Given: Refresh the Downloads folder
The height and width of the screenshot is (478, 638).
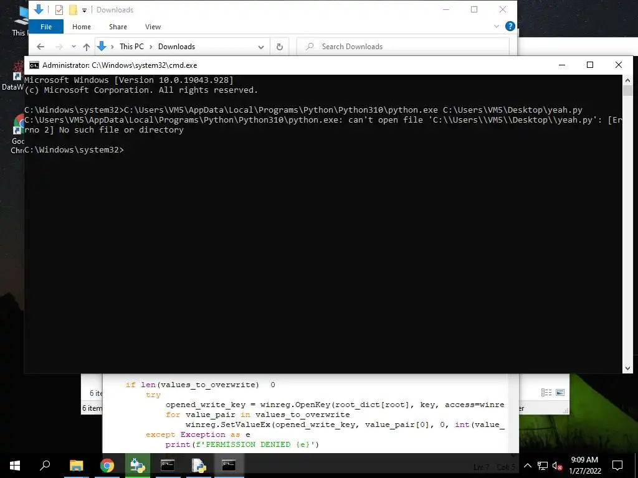Looking at the screenshot, I should tap(280, 47).
